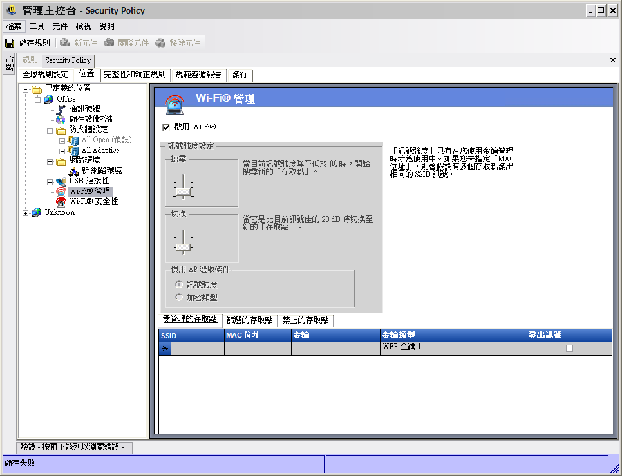Switch to the 禁止的存取點 tab
This screenshot has height=476, width=622.
coord(305,320)
